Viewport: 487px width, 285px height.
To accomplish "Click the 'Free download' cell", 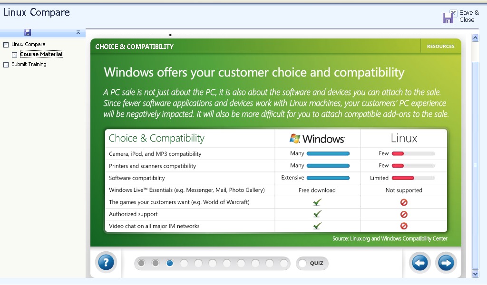I will [x=317, y=190].
